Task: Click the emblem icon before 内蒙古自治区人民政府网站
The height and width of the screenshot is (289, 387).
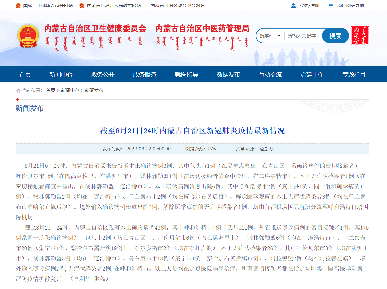Action: [82, 5]
